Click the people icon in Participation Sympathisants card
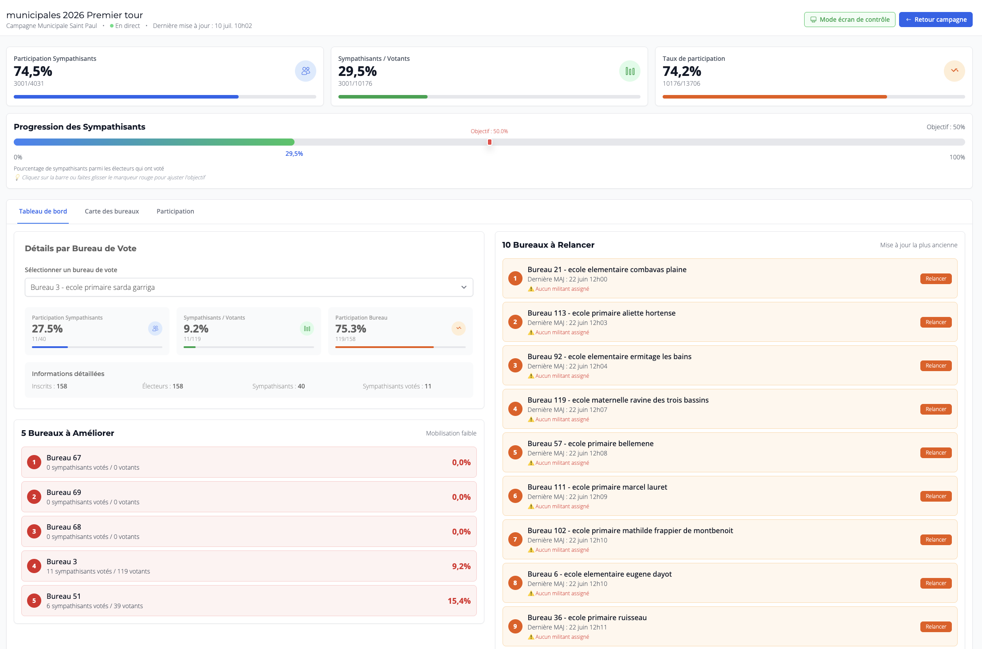 (305, 71)
